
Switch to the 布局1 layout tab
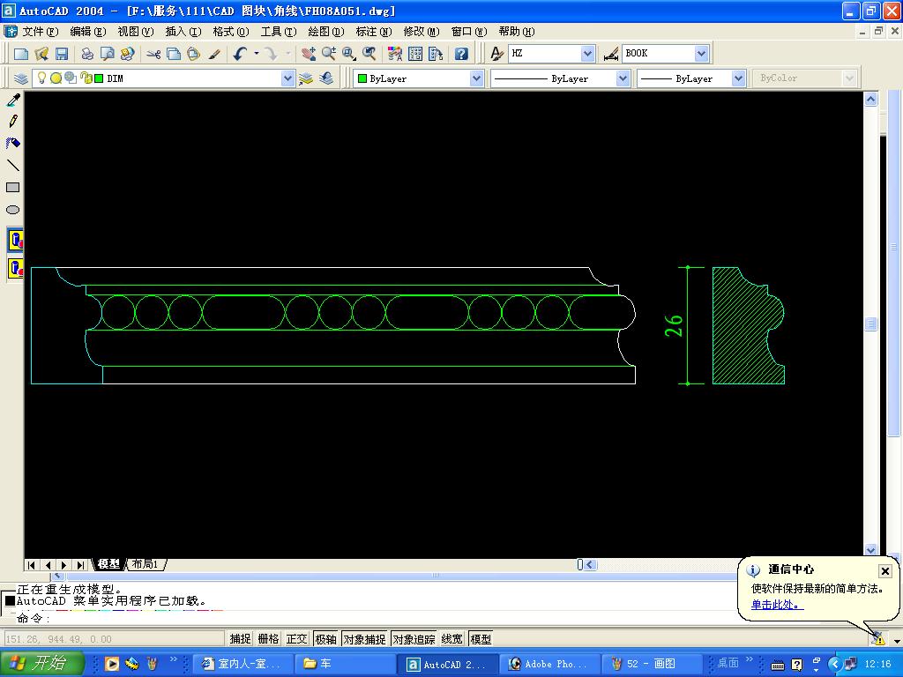[145, 564]
